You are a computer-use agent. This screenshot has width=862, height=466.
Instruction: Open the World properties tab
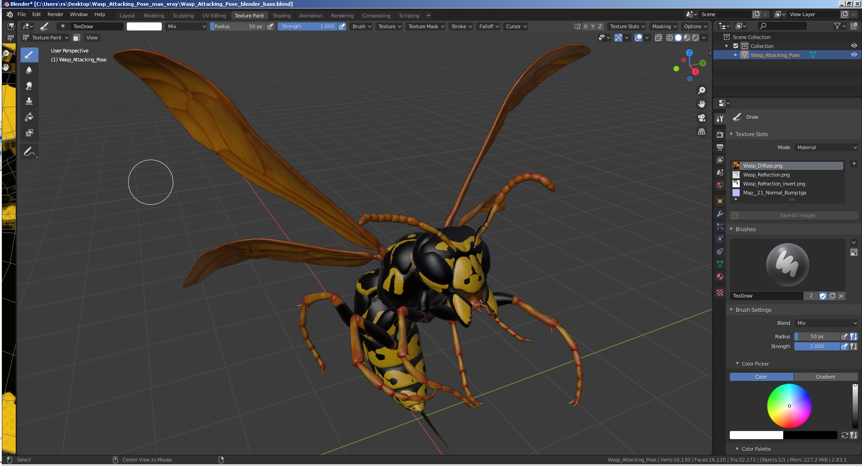pyautogui.click(x=720, y=185)
